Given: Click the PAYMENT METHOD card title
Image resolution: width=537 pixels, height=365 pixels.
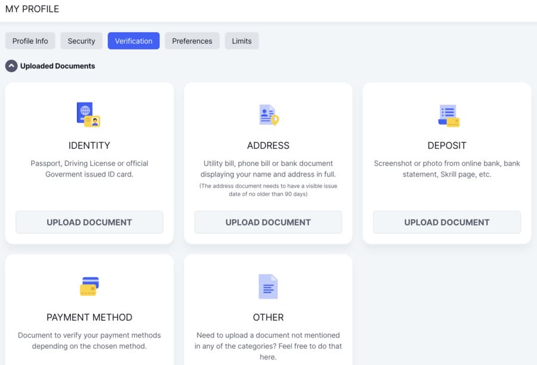Looking at the screenshot, I should [89, 317].
